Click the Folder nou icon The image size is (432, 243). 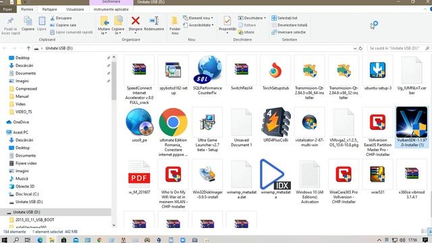pyautogui.click(x=174, y=21)
